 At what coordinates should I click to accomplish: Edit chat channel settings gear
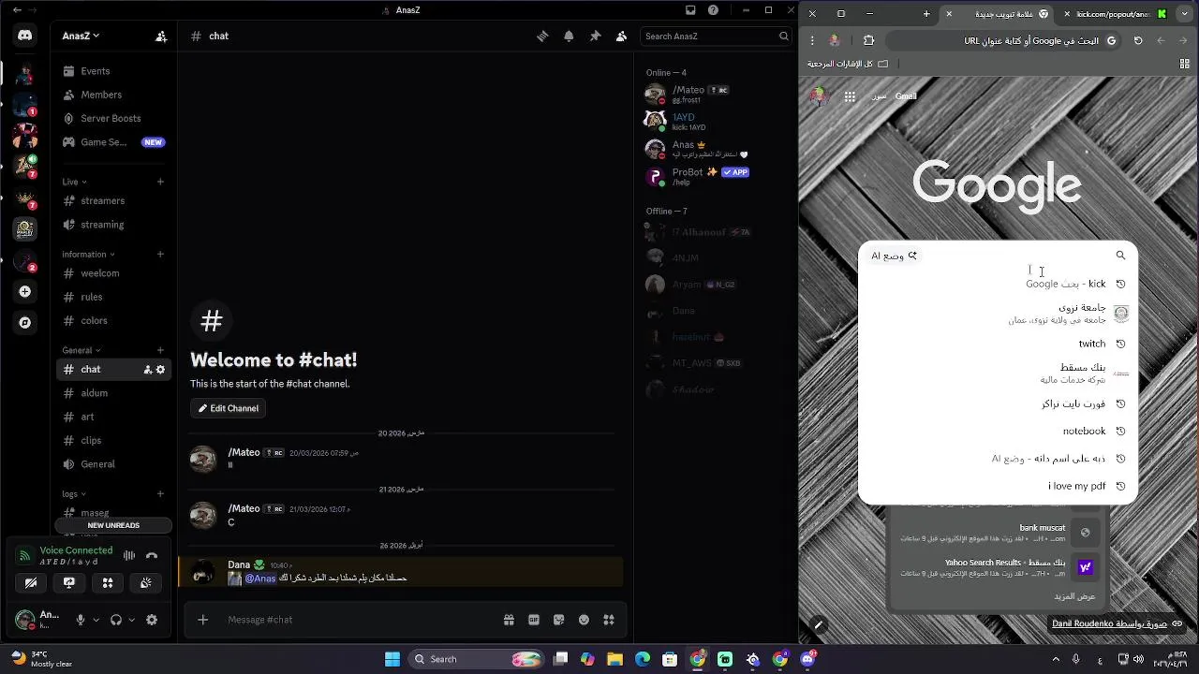[x=160, y=370]
